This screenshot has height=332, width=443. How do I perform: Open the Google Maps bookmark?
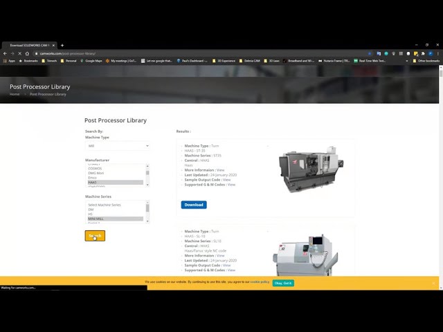click(x=91, y=61)
